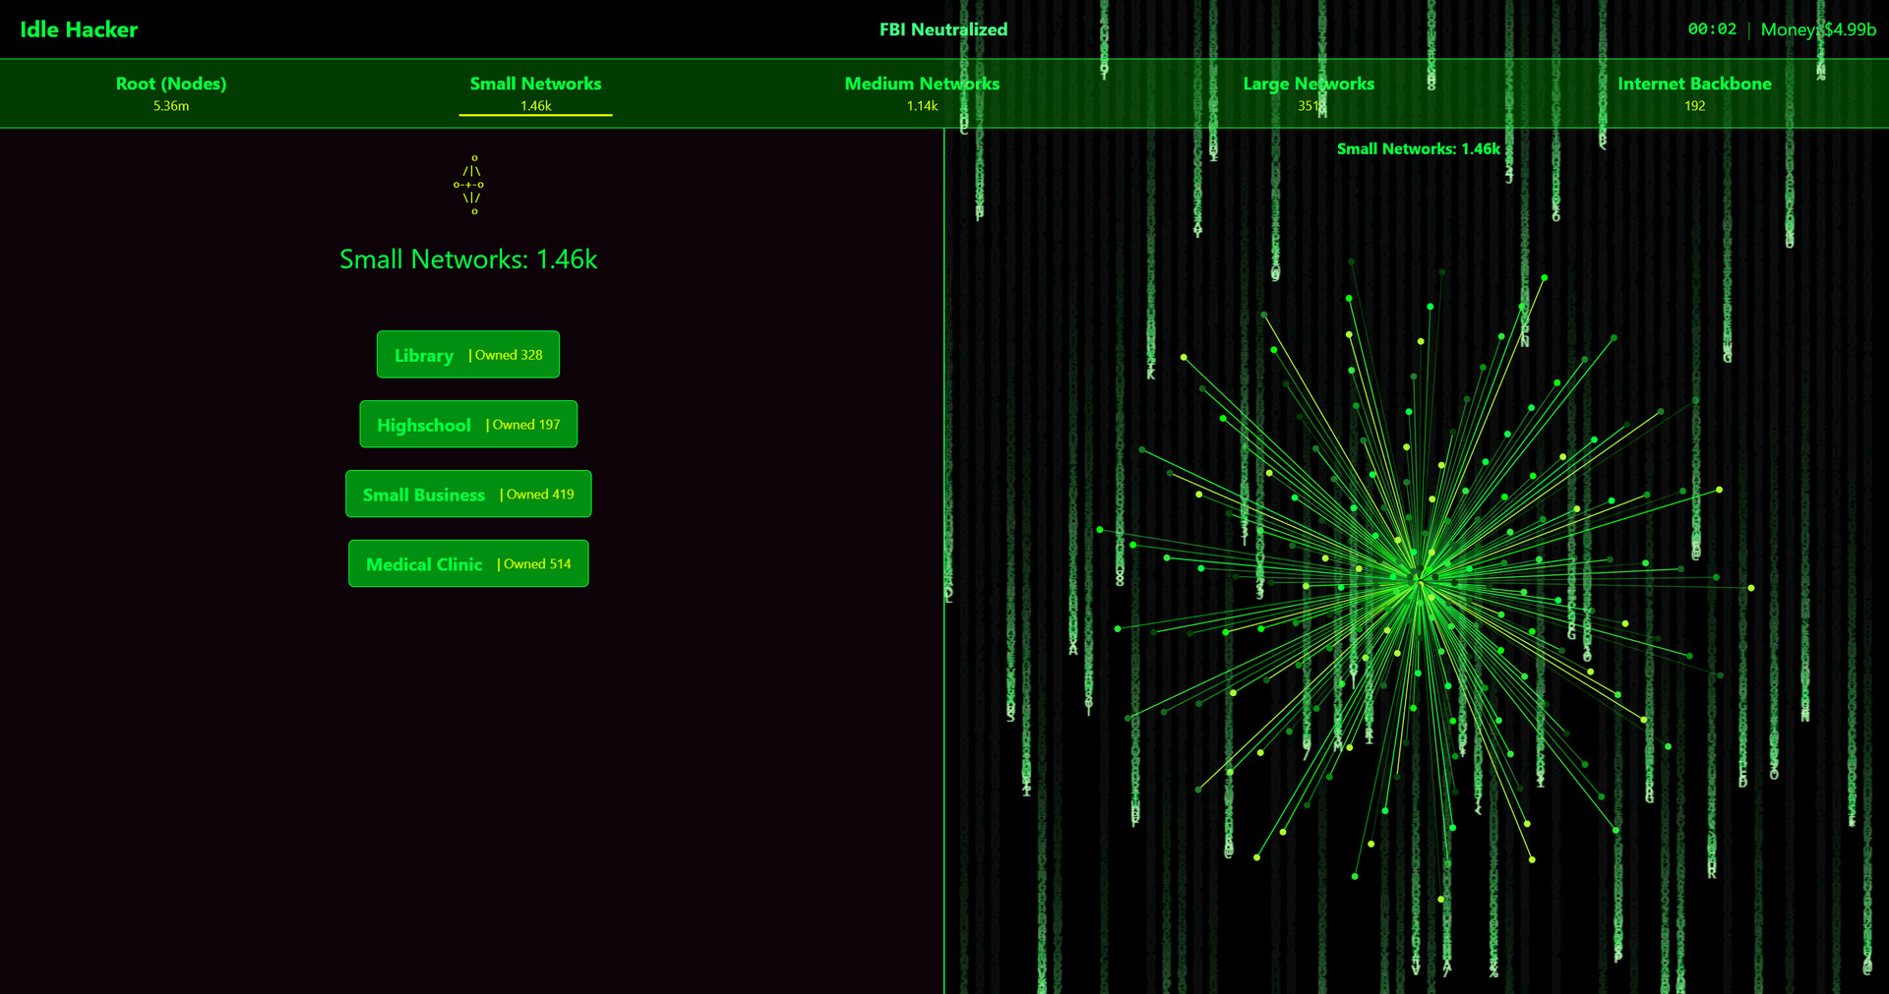Click the 5.36m count under Root (Nodes)
The height and width of the screenshot is (994, 1889).
(171, 106)
